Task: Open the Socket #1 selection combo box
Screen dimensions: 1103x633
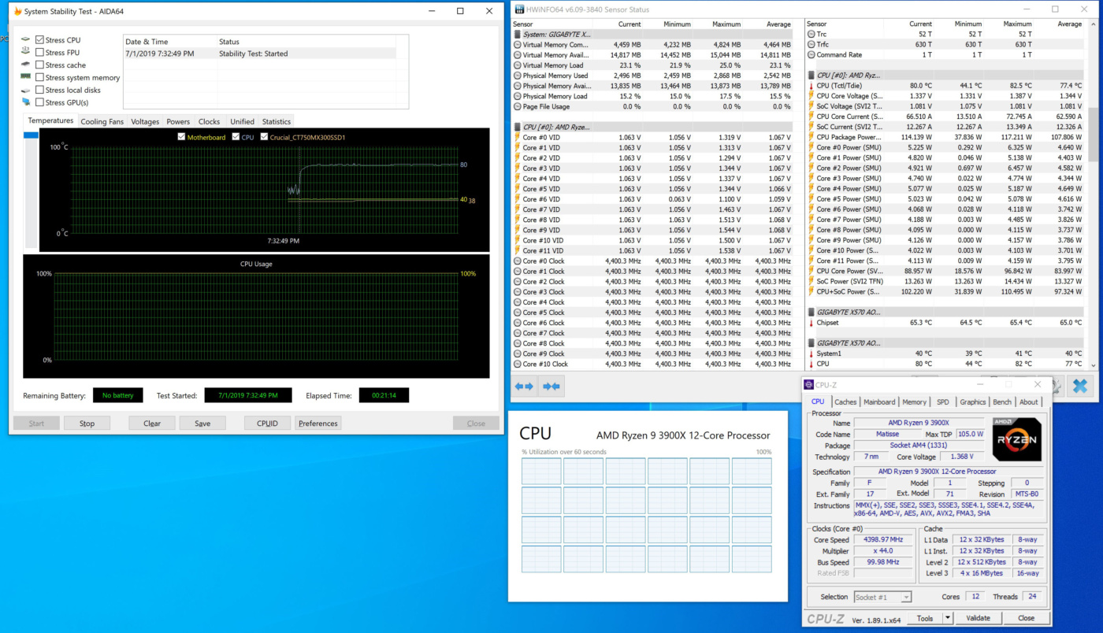Action: (882, 597)
